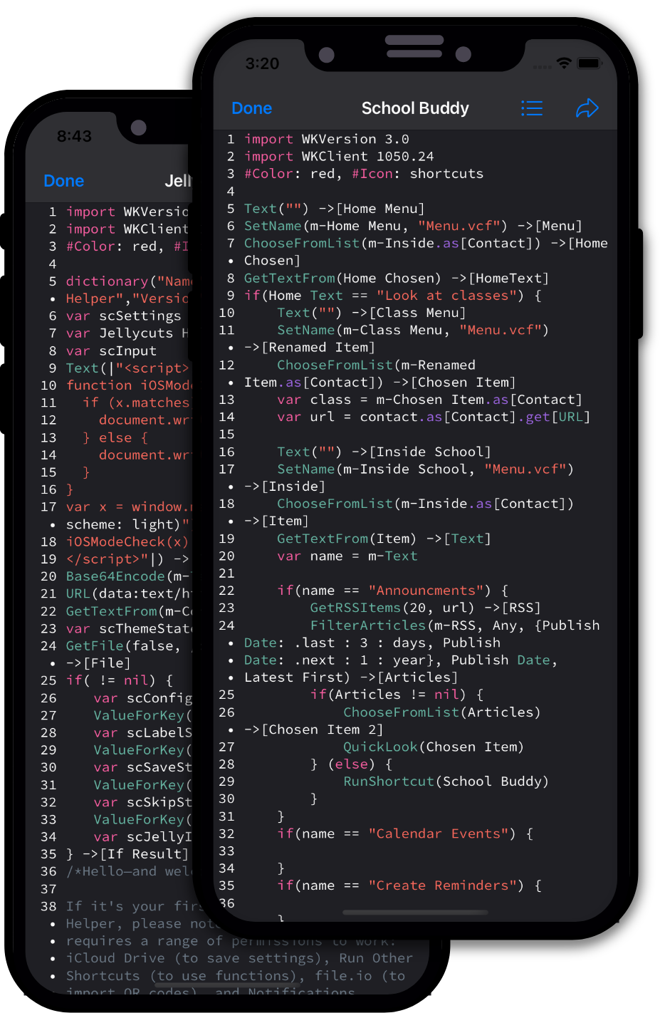Click 'var scInput' on back phone

tap(111, 350)
